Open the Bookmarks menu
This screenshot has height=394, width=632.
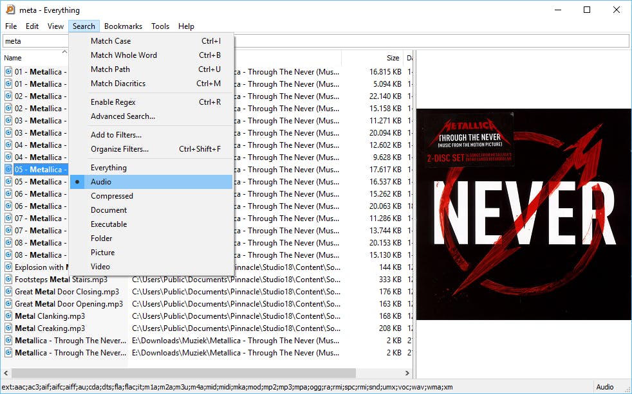point(123,26)
